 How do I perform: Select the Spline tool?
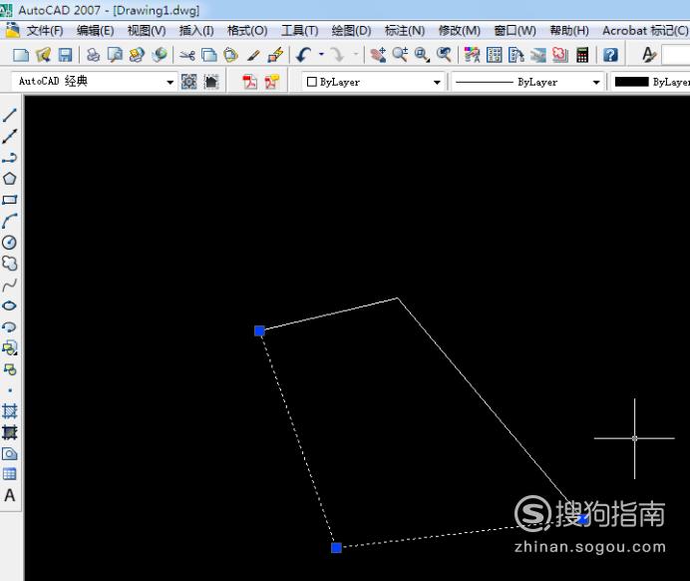(9, 285)
